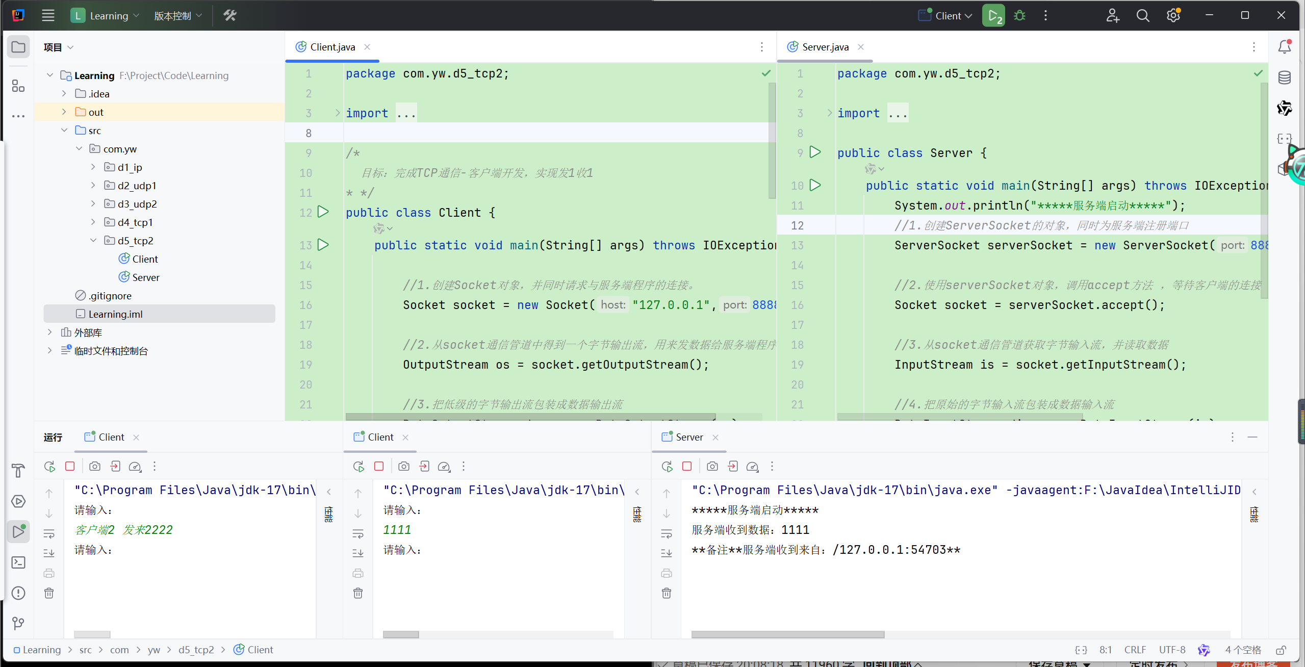The width and height of the screenshot is (1305, 667).
Task: Switch to the Server.java editor tab
Action: (825, 47)
